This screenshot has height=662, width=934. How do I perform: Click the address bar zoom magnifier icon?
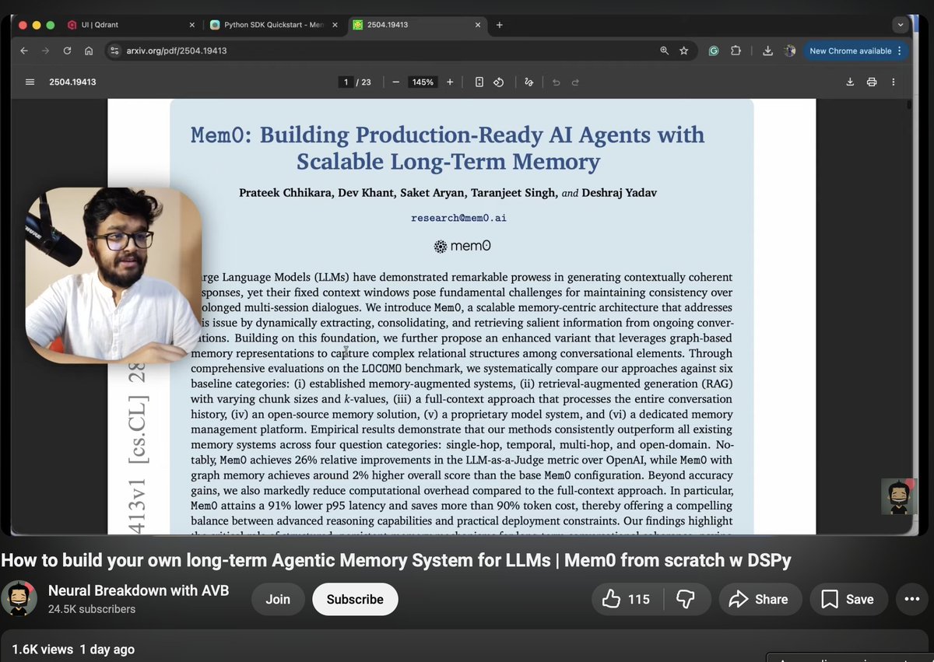click(664, 51)
